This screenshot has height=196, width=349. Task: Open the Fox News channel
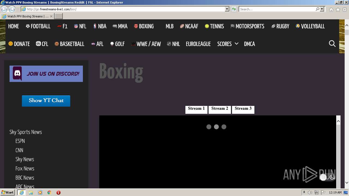coord(25,169)
